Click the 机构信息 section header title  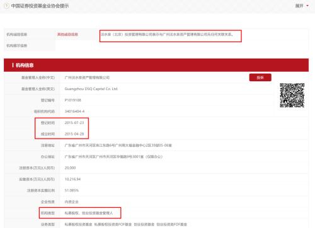[25, 66]
